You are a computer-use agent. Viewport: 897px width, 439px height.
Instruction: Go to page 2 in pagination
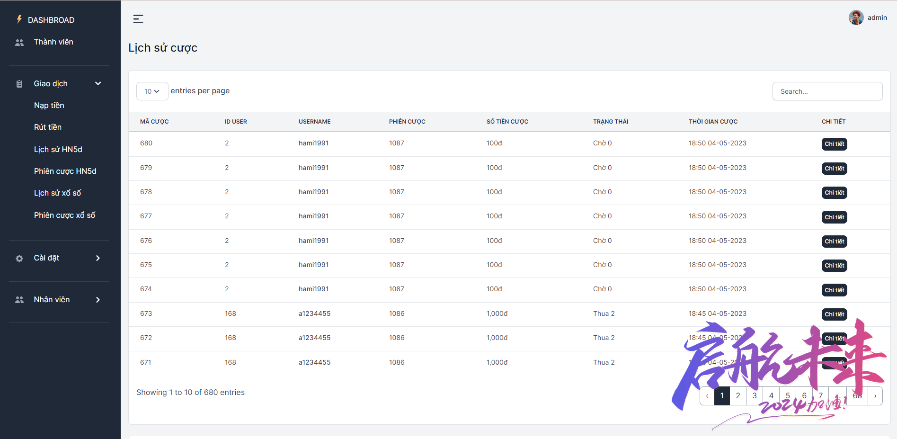pos(738,396)
